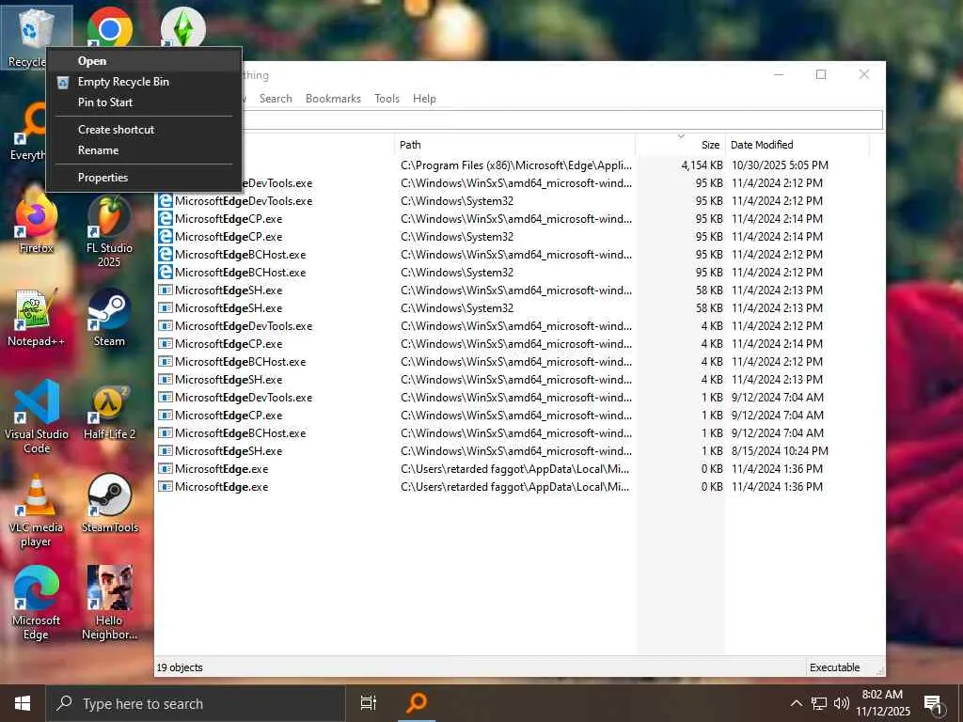Sort results by the Size column header

point(680,145)
